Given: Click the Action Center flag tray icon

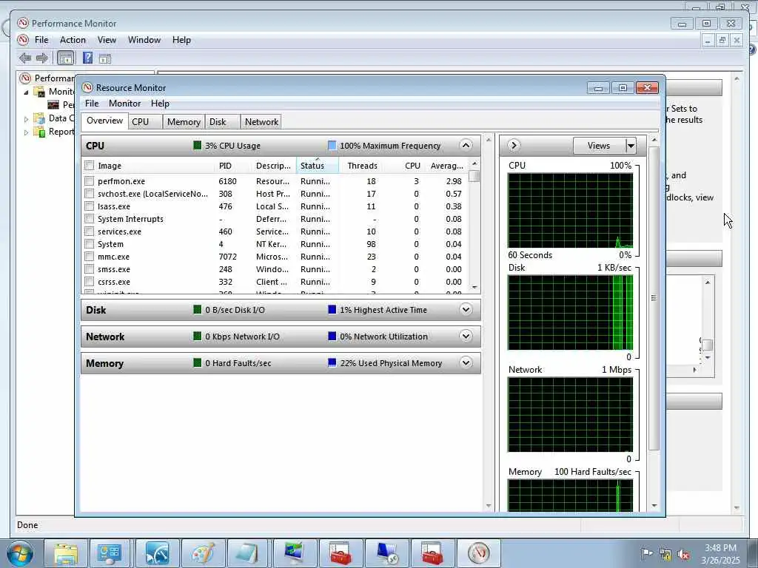Looking at the screenshot, I should click(646, 553).
